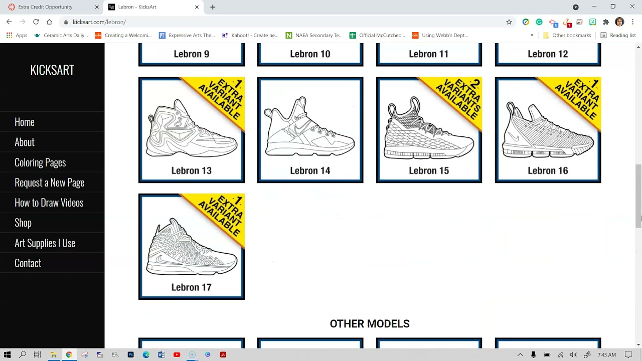Open the Lebron 13 coloring page
The width and height of the screenshot is (642, 361).
point(192,130)
